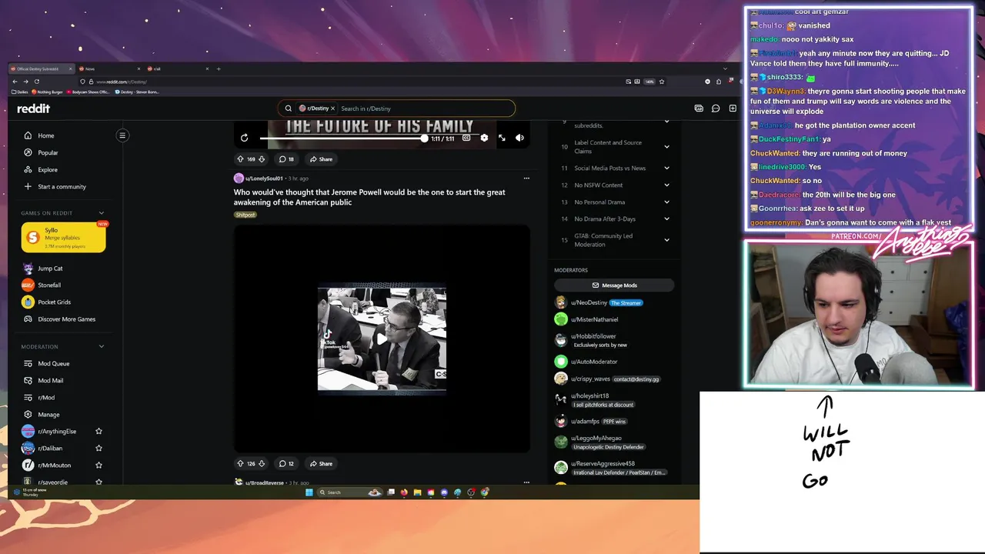The height and width of the screenshot is (554, 985).
Task: Replay the video with replay icon
Action: pos(244,138)
